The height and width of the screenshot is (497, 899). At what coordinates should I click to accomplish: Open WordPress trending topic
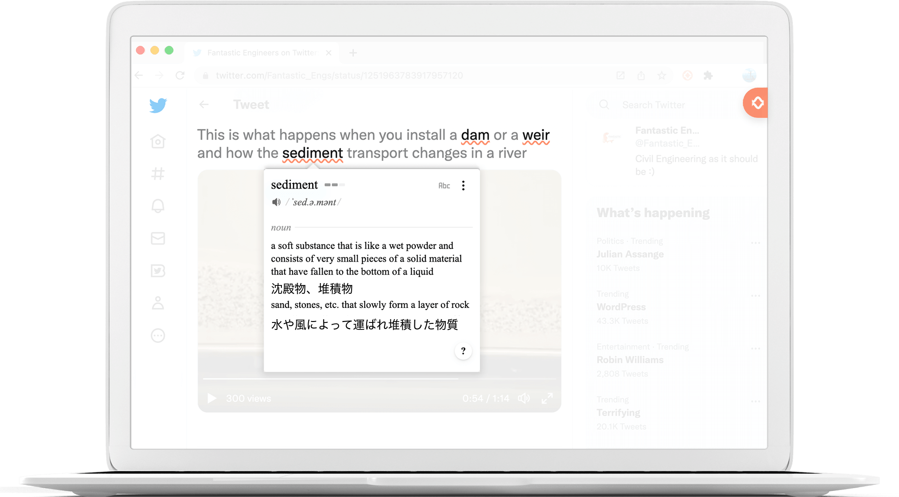621,307
